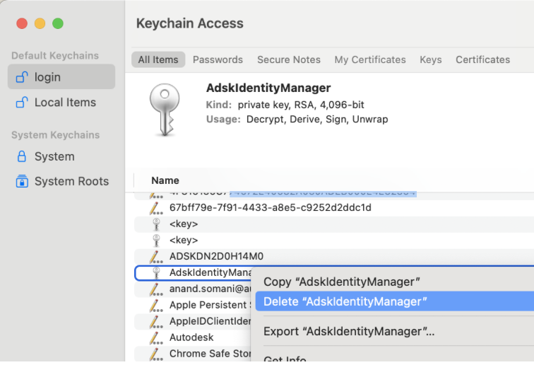Open the Secure Notes tab

pos(288,60)
